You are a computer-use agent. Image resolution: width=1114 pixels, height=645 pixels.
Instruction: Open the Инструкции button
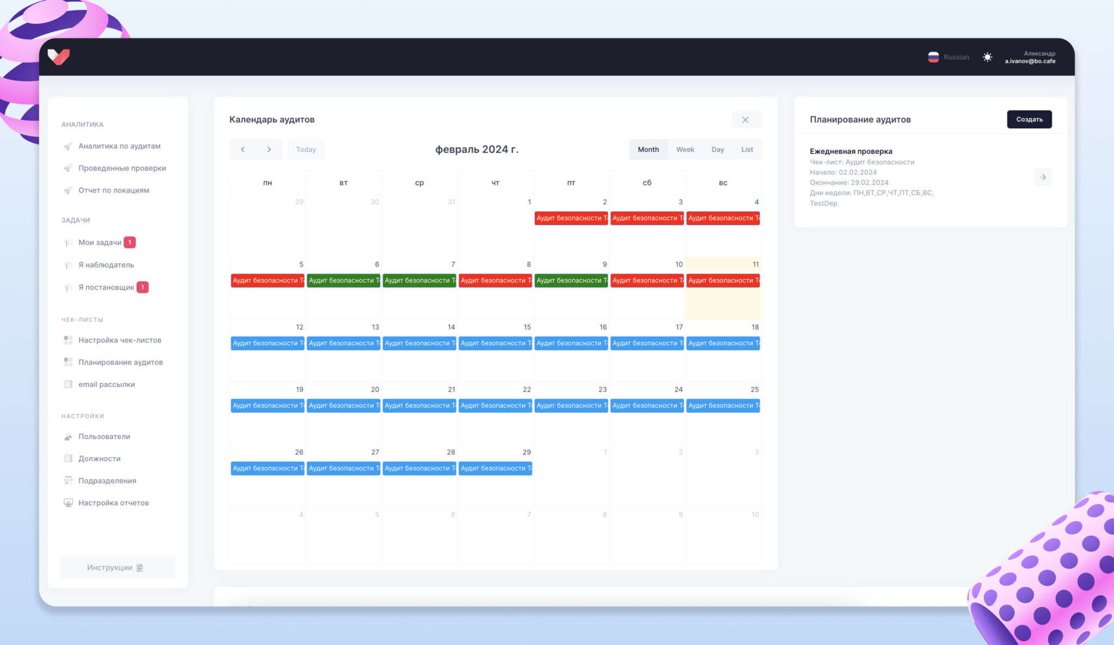coord(117,568)
